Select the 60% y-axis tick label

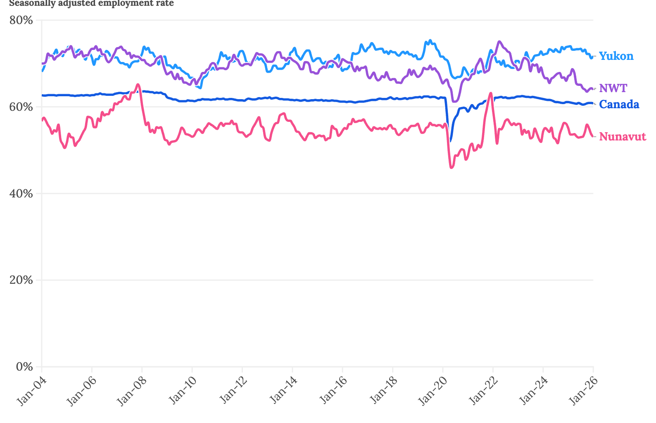coord(21,107)
